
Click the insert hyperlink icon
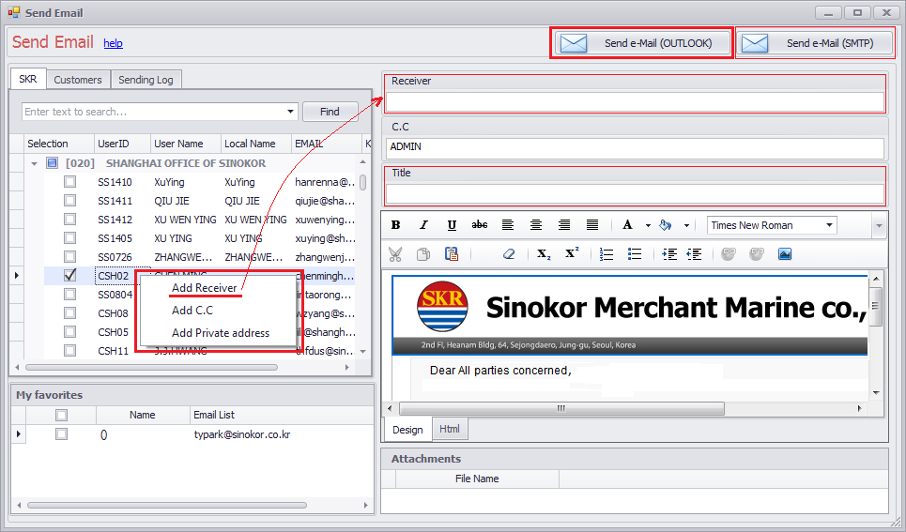[729, 254]
